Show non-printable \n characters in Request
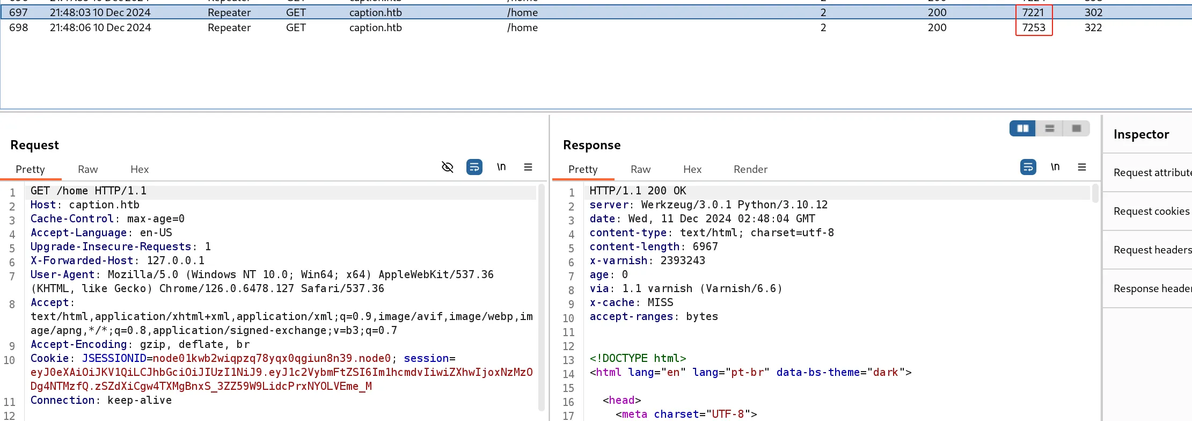 [501, 167]
